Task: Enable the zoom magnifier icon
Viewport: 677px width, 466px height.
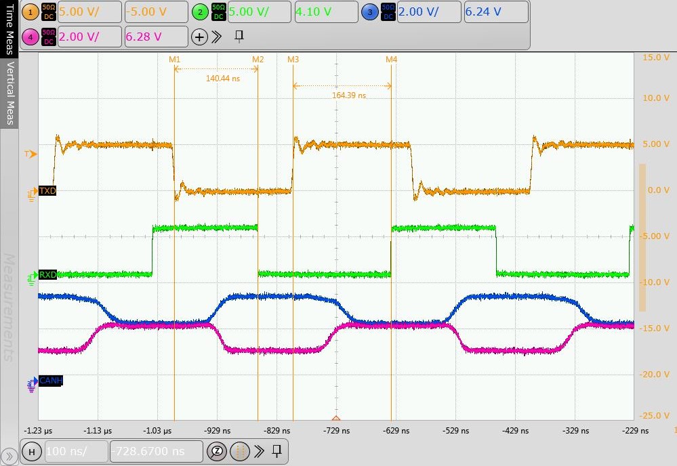Action: [x=218, y=451]
